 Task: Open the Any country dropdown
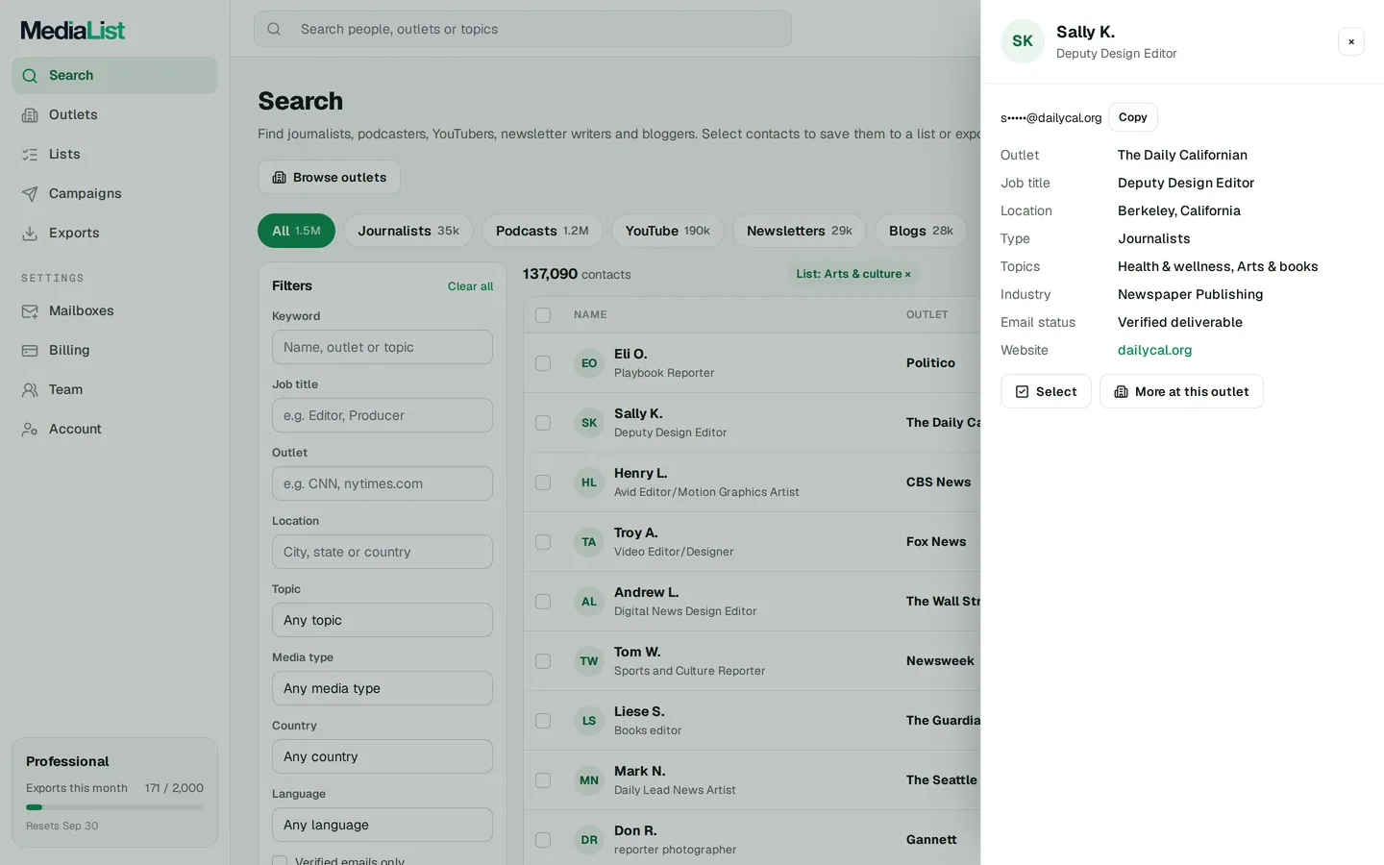(383, 756)
